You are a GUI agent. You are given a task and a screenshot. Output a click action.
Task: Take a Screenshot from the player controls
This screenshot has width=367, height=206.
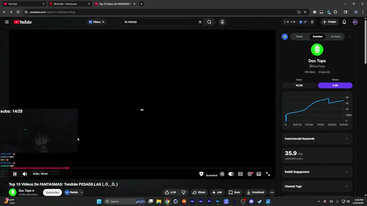click(212, 175)
